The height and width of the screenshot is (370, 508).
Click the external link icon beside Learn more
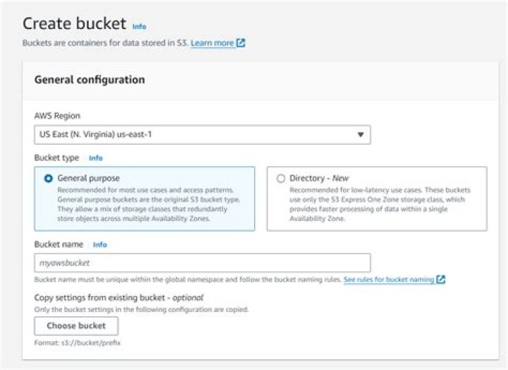click(241, 43)
